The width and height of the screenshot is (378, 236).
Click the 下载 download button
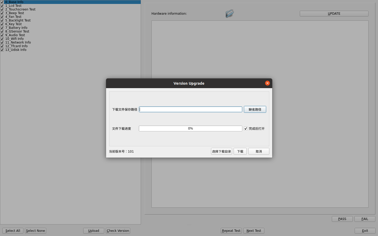click(x=240, y=151)
